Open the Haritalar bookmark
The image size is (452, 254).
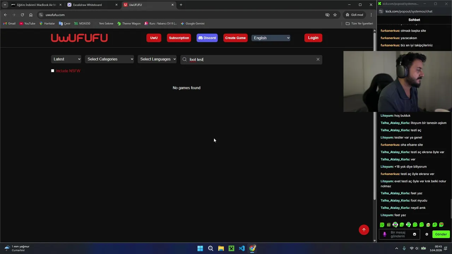point(47,23)
